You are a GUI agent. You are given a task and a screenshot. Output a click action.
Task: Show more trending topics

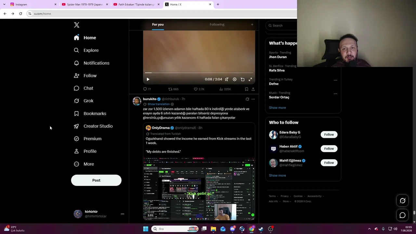click(278, 108)
